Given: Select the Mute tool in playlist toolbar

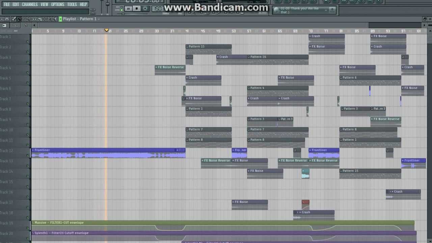Looking at the screenshot, I should tap(29, 19).
